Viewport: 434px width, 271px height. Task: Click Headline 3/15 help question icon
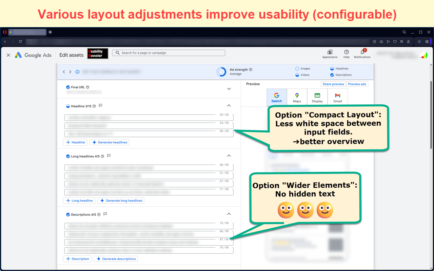[x=94, y=106]
